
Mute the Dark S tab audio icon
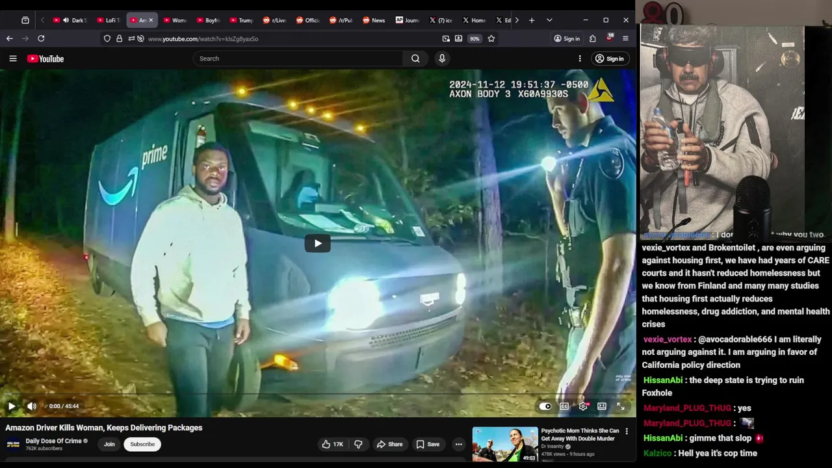point(66,20)
